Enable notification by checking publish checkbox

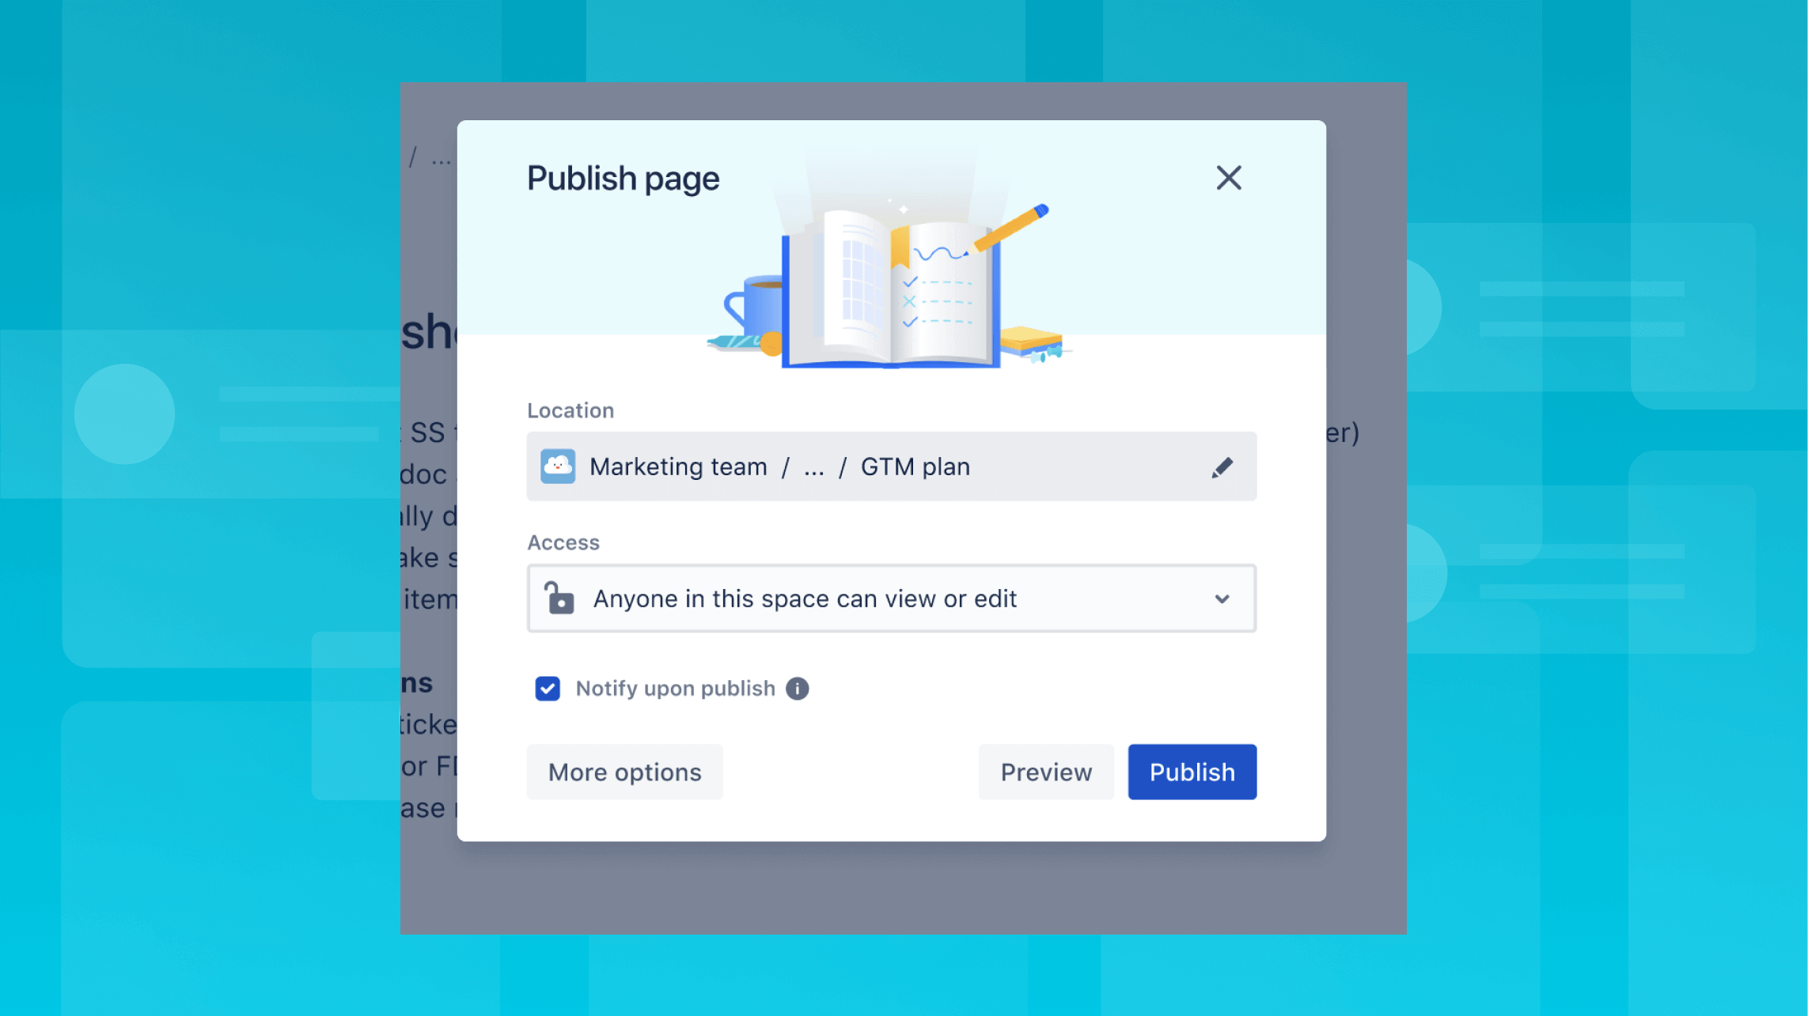(x=547, y=687)
